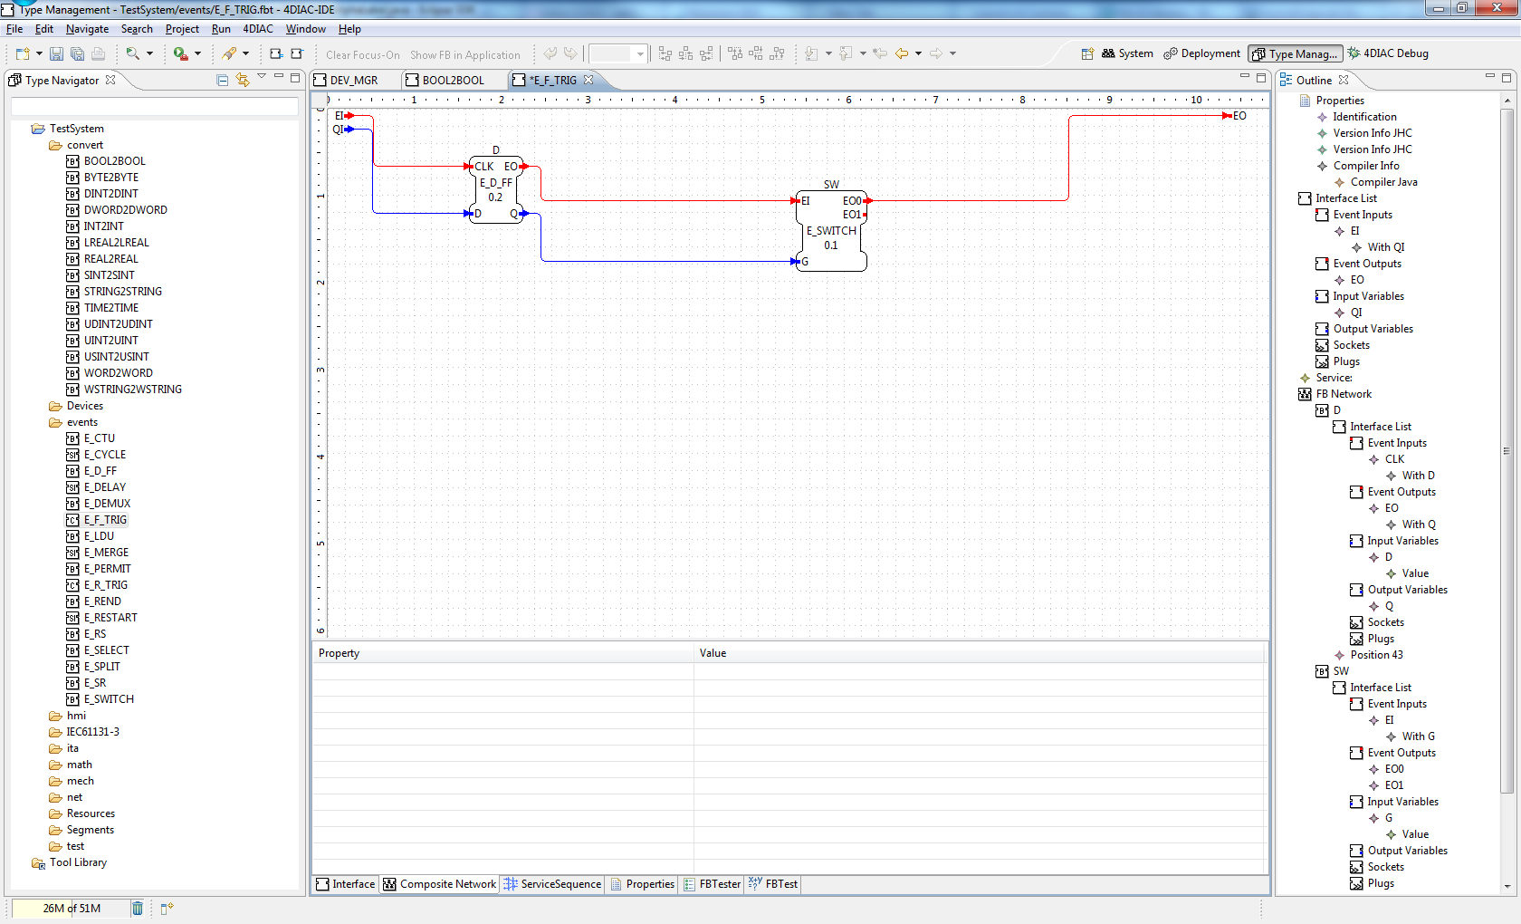This screenshot has height=924, width=1521.
Task: Open the New wizard dropdown arrow
Action: click(x=39, y=54)
